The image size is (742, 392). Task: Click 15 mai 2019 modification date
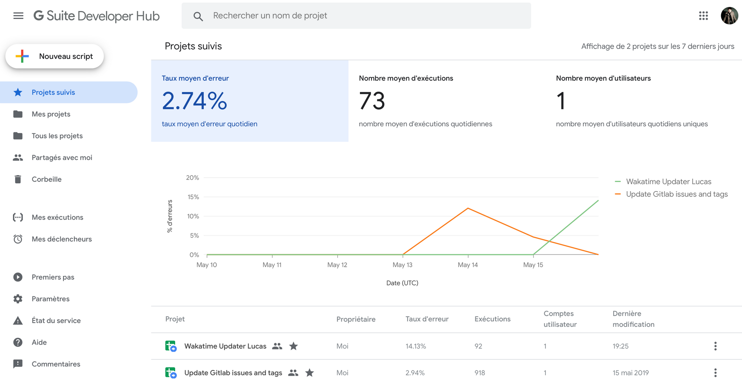coord(631,373)
